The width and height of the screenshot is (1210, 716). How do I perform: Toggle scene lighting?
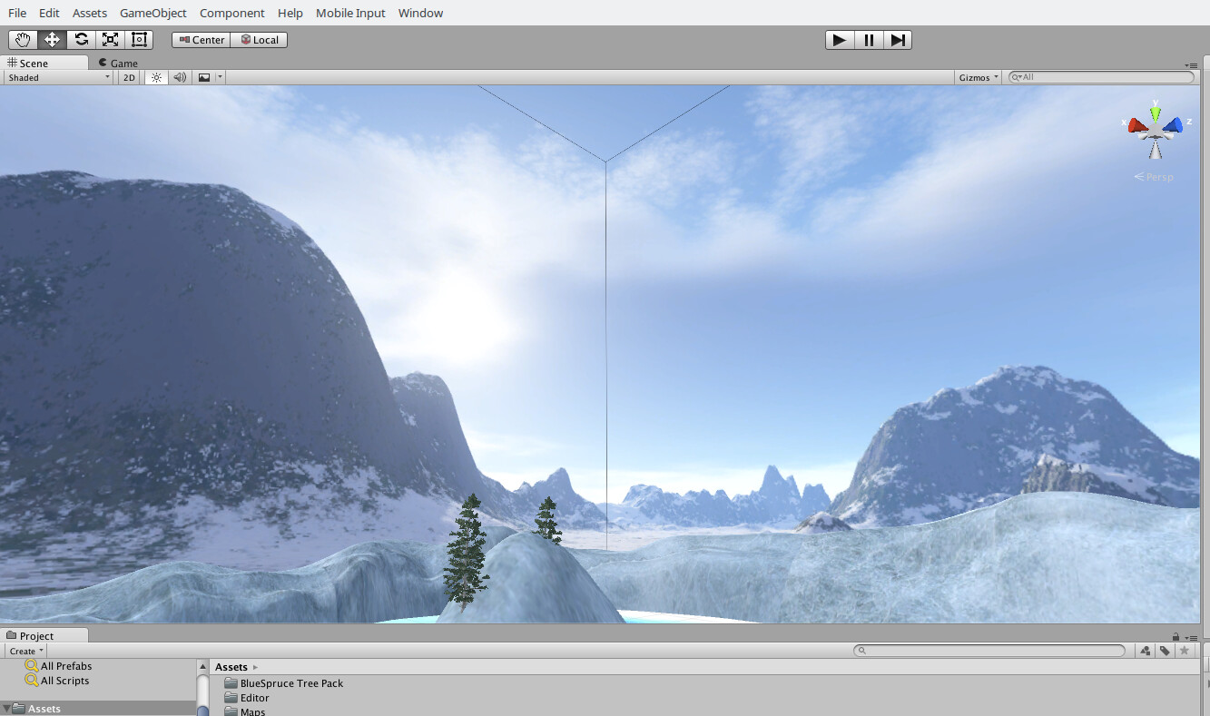(154, 77)
